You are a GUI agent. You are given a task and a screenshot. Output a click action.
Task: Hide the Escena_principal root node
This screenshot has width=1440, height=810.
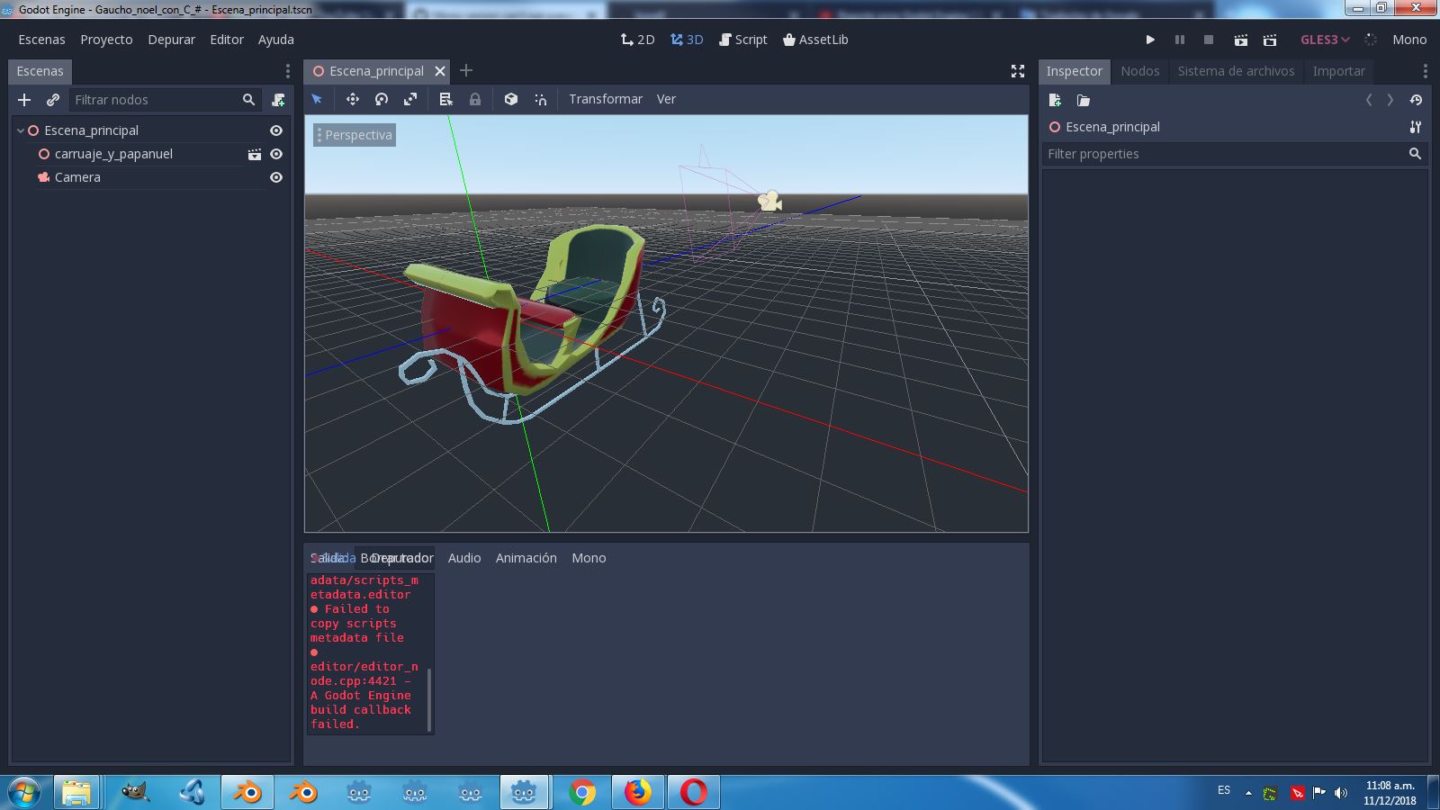(275, 130)
